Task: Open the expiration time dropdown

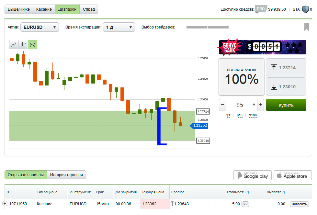Action: click(x=119, y=27)
